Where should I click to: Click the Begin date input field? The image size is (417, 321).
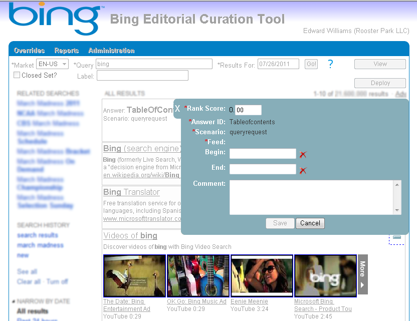[263, 154]
